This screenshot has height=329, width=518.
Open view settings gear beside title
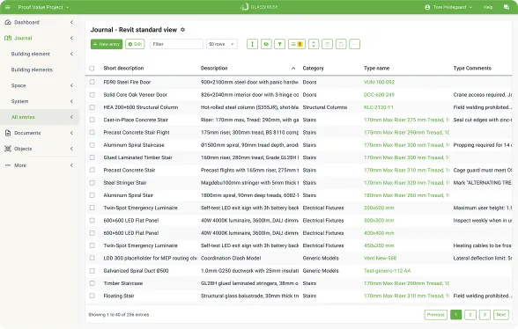tap(182, 30)
